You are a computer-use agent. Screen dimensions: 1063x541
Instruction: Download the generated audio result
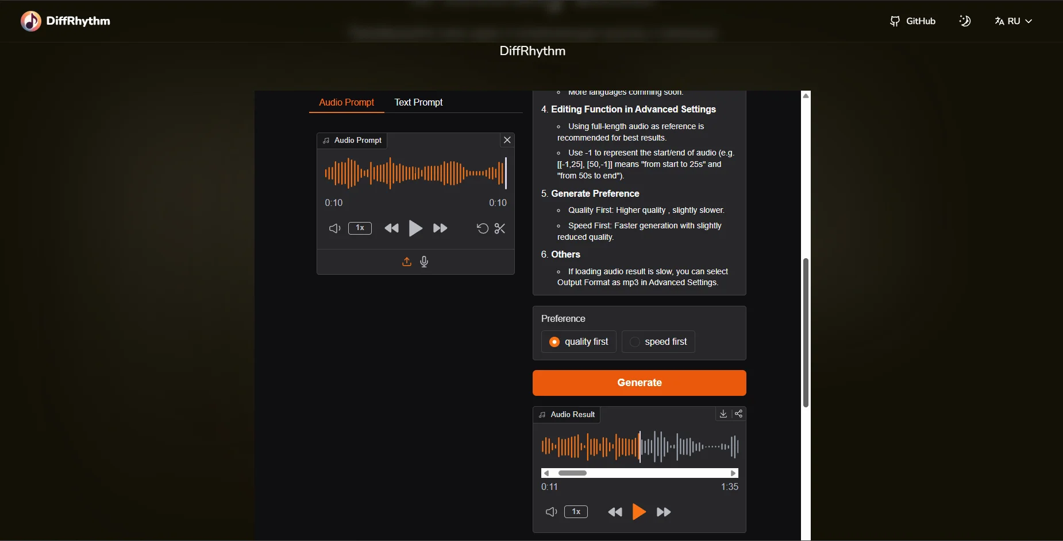[x=722, y=414]
